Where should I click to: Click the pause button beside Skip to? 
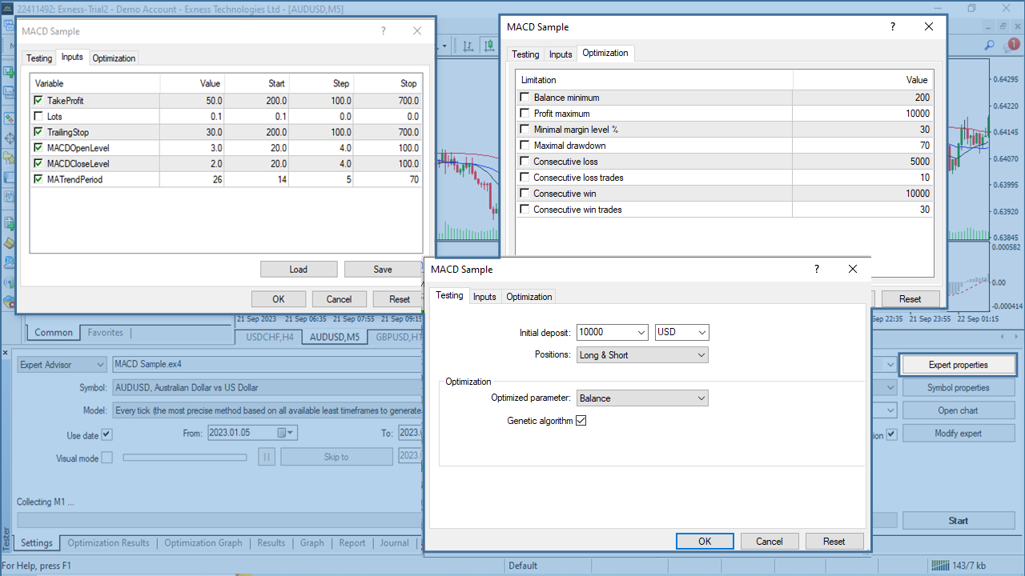[267, 457]
